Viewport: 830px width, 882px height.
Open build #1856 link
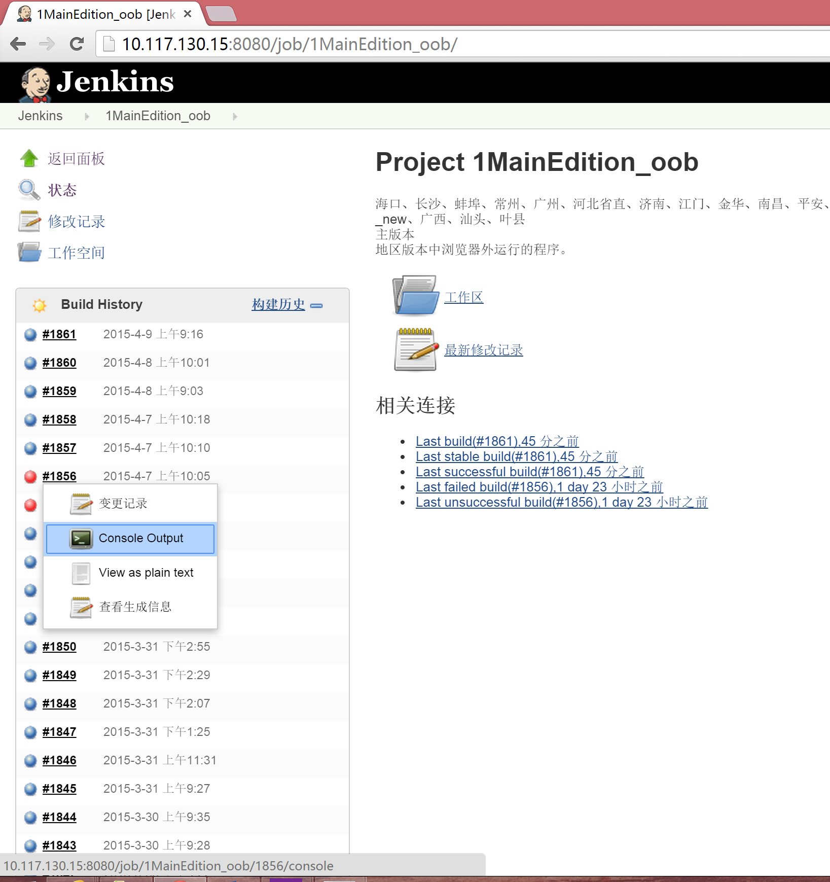point(59,476)
